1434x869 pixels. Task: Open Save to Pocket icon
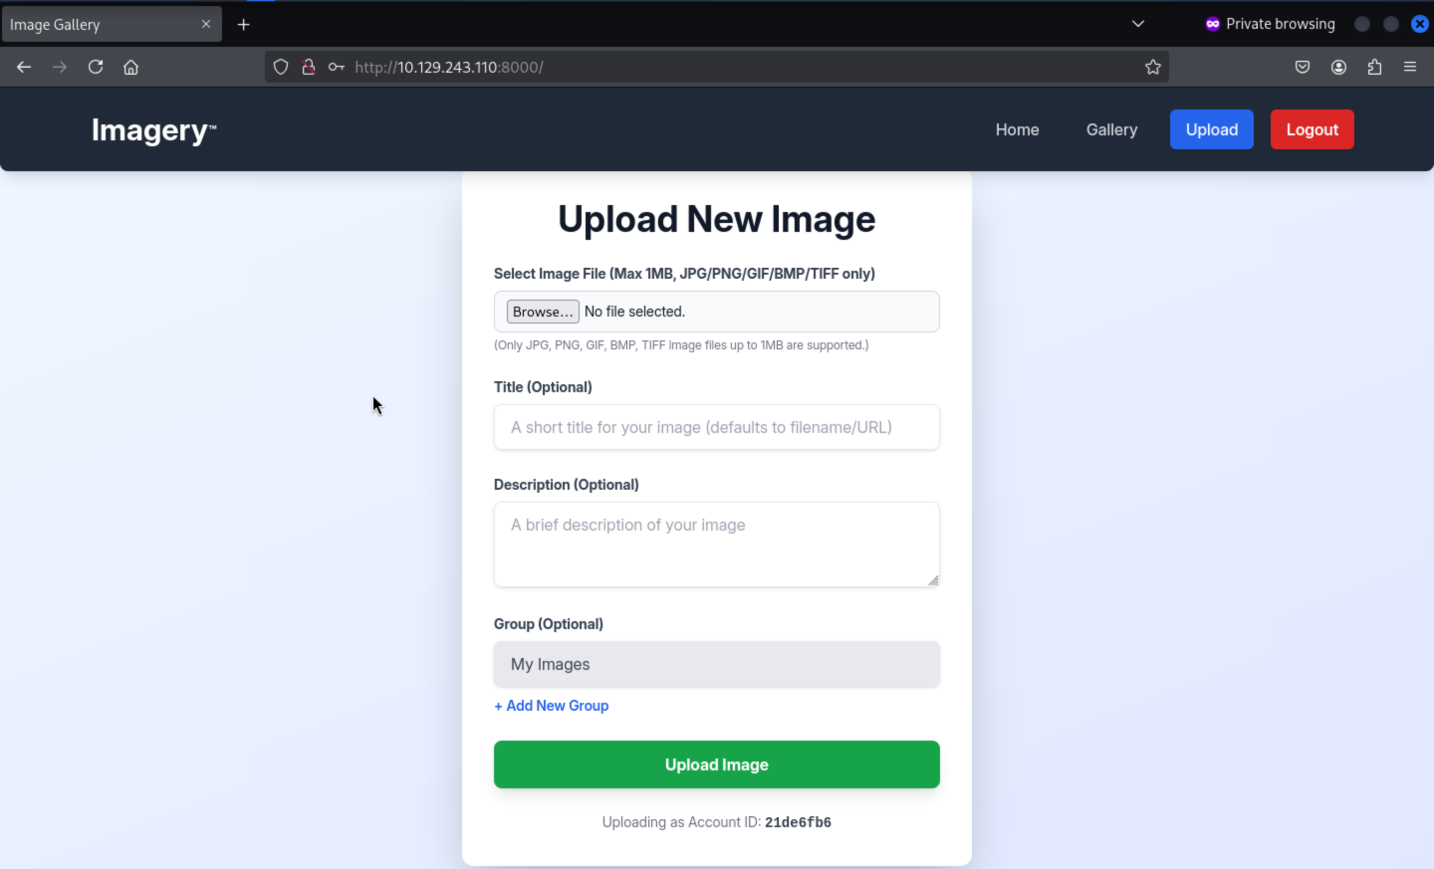[x=1303, y=67]
